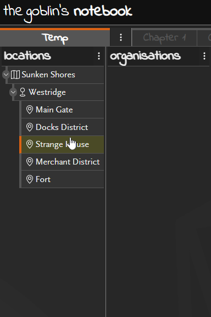Click the pin icon next to Fort
The width and height of the screenshot is (211, 317).
(x=30, y=179)
